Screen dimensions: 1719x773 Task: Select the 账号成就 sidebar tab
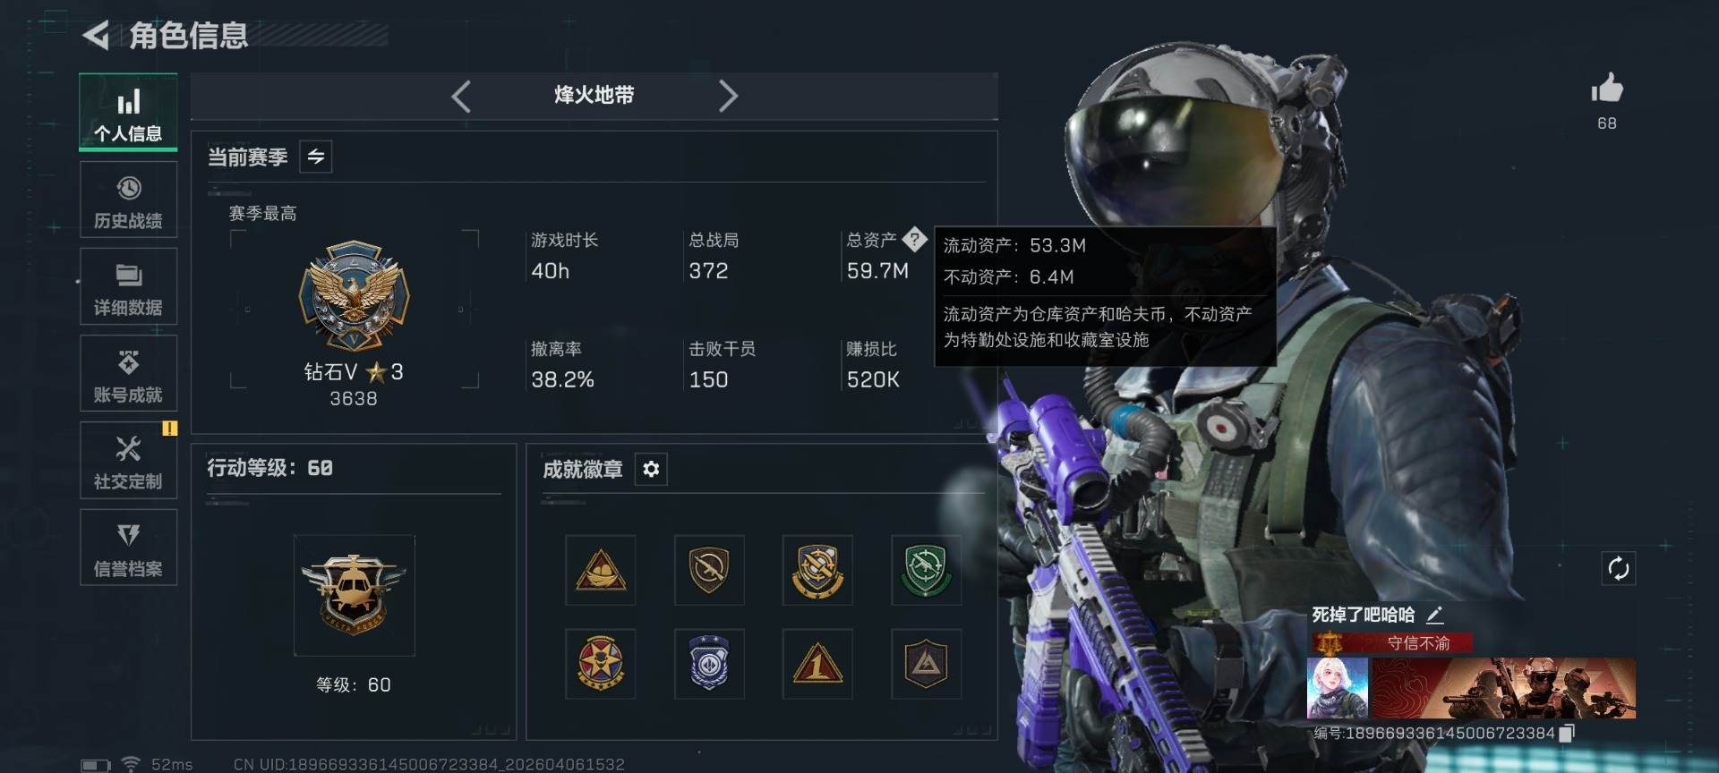click(128, 374)
